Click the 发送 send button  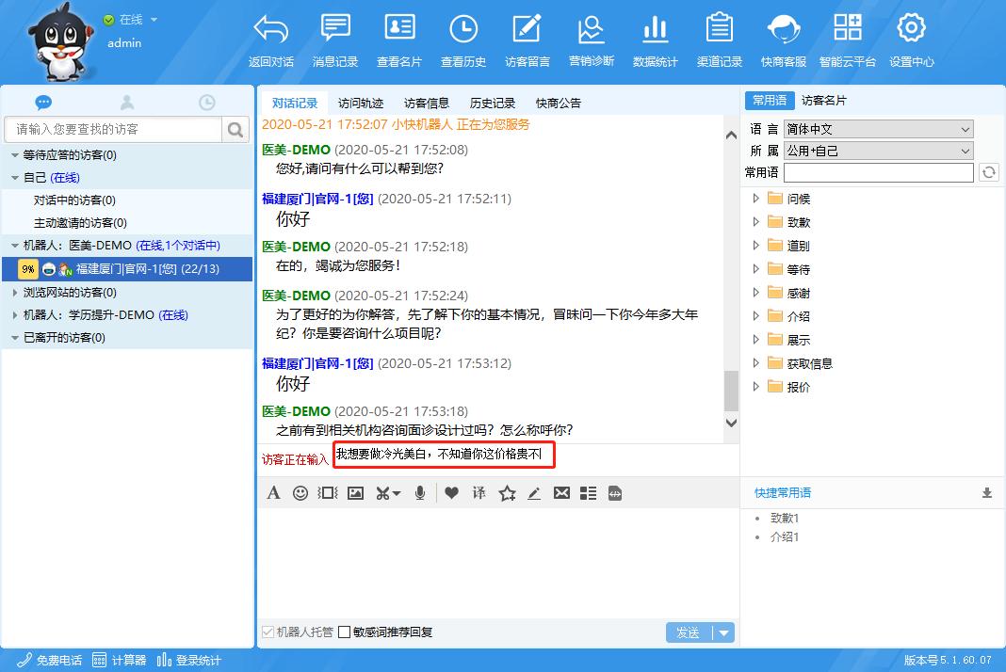(x=689, y=632)
